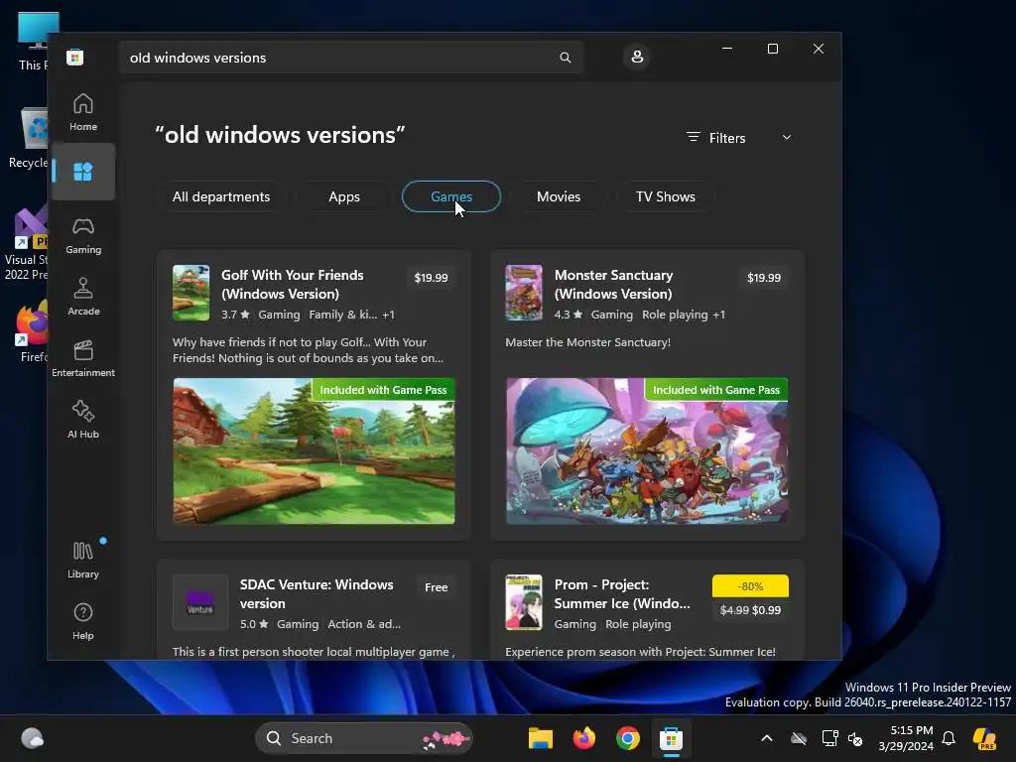Open Firefox from the taskbar

click(x=583, y=738)
